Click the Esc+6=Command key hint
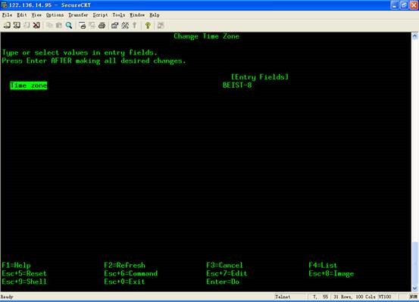The width and height of the screenshot is (419, 302). [130, 273]
